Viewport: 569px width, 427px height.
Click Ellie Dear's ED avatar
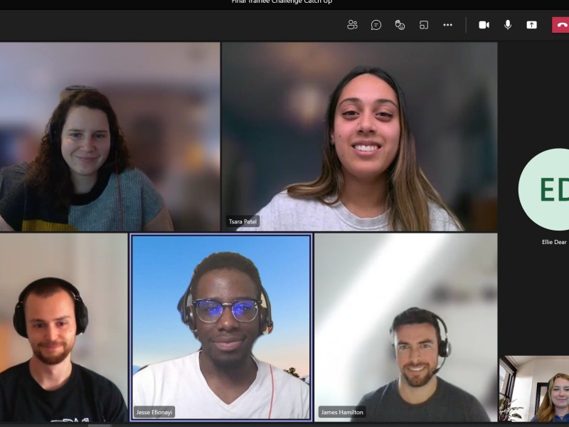(x=544, y=189)
